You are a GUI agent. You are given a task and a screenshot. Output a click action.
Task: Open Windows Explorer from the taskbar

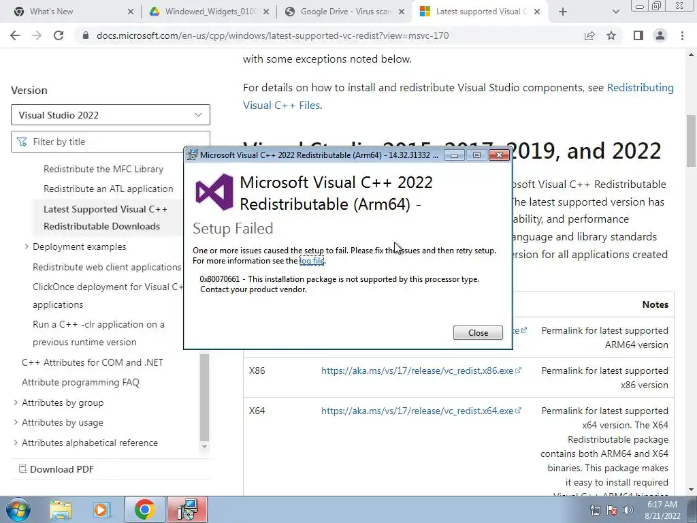[61, 509]
